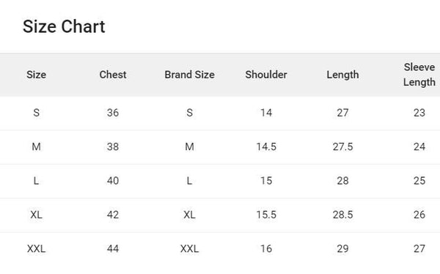Click the shoulder value 14.5
Image resolution: width=440 pixels, height=274 pixels.
pyautogui.click(x=266, y=147)
